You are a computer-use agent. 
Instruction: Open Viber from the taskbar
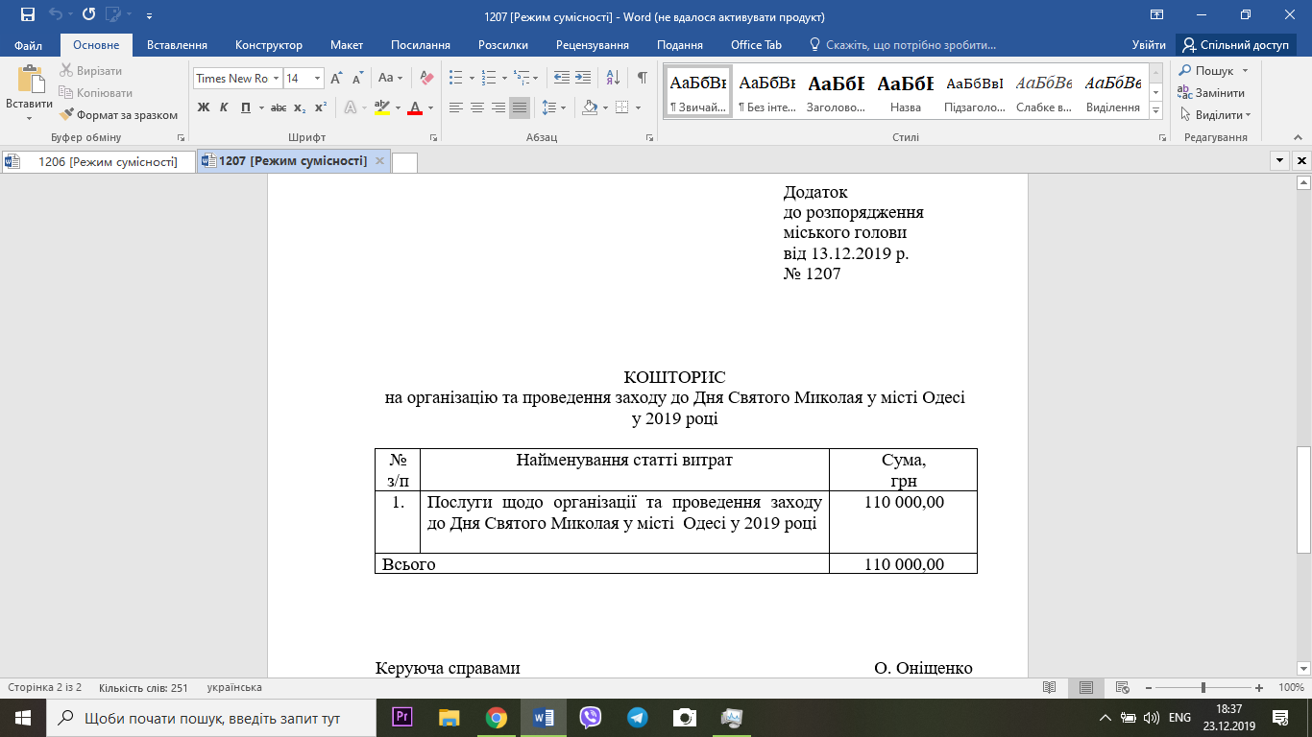[590, 717]
